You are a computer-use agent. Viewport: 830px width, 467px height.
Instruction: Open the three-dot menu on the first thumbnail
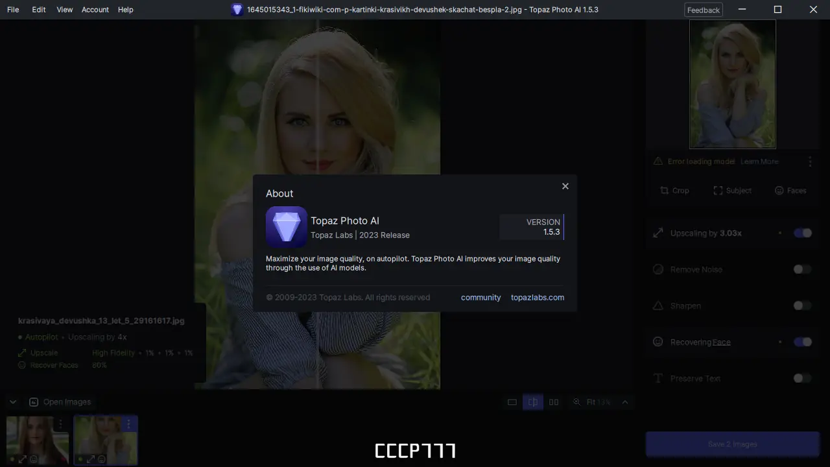(61, 424)
